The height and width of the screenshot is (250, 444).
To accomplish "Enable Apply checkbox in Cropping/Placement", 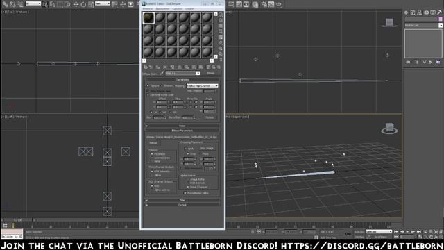I will coord(186,148).
